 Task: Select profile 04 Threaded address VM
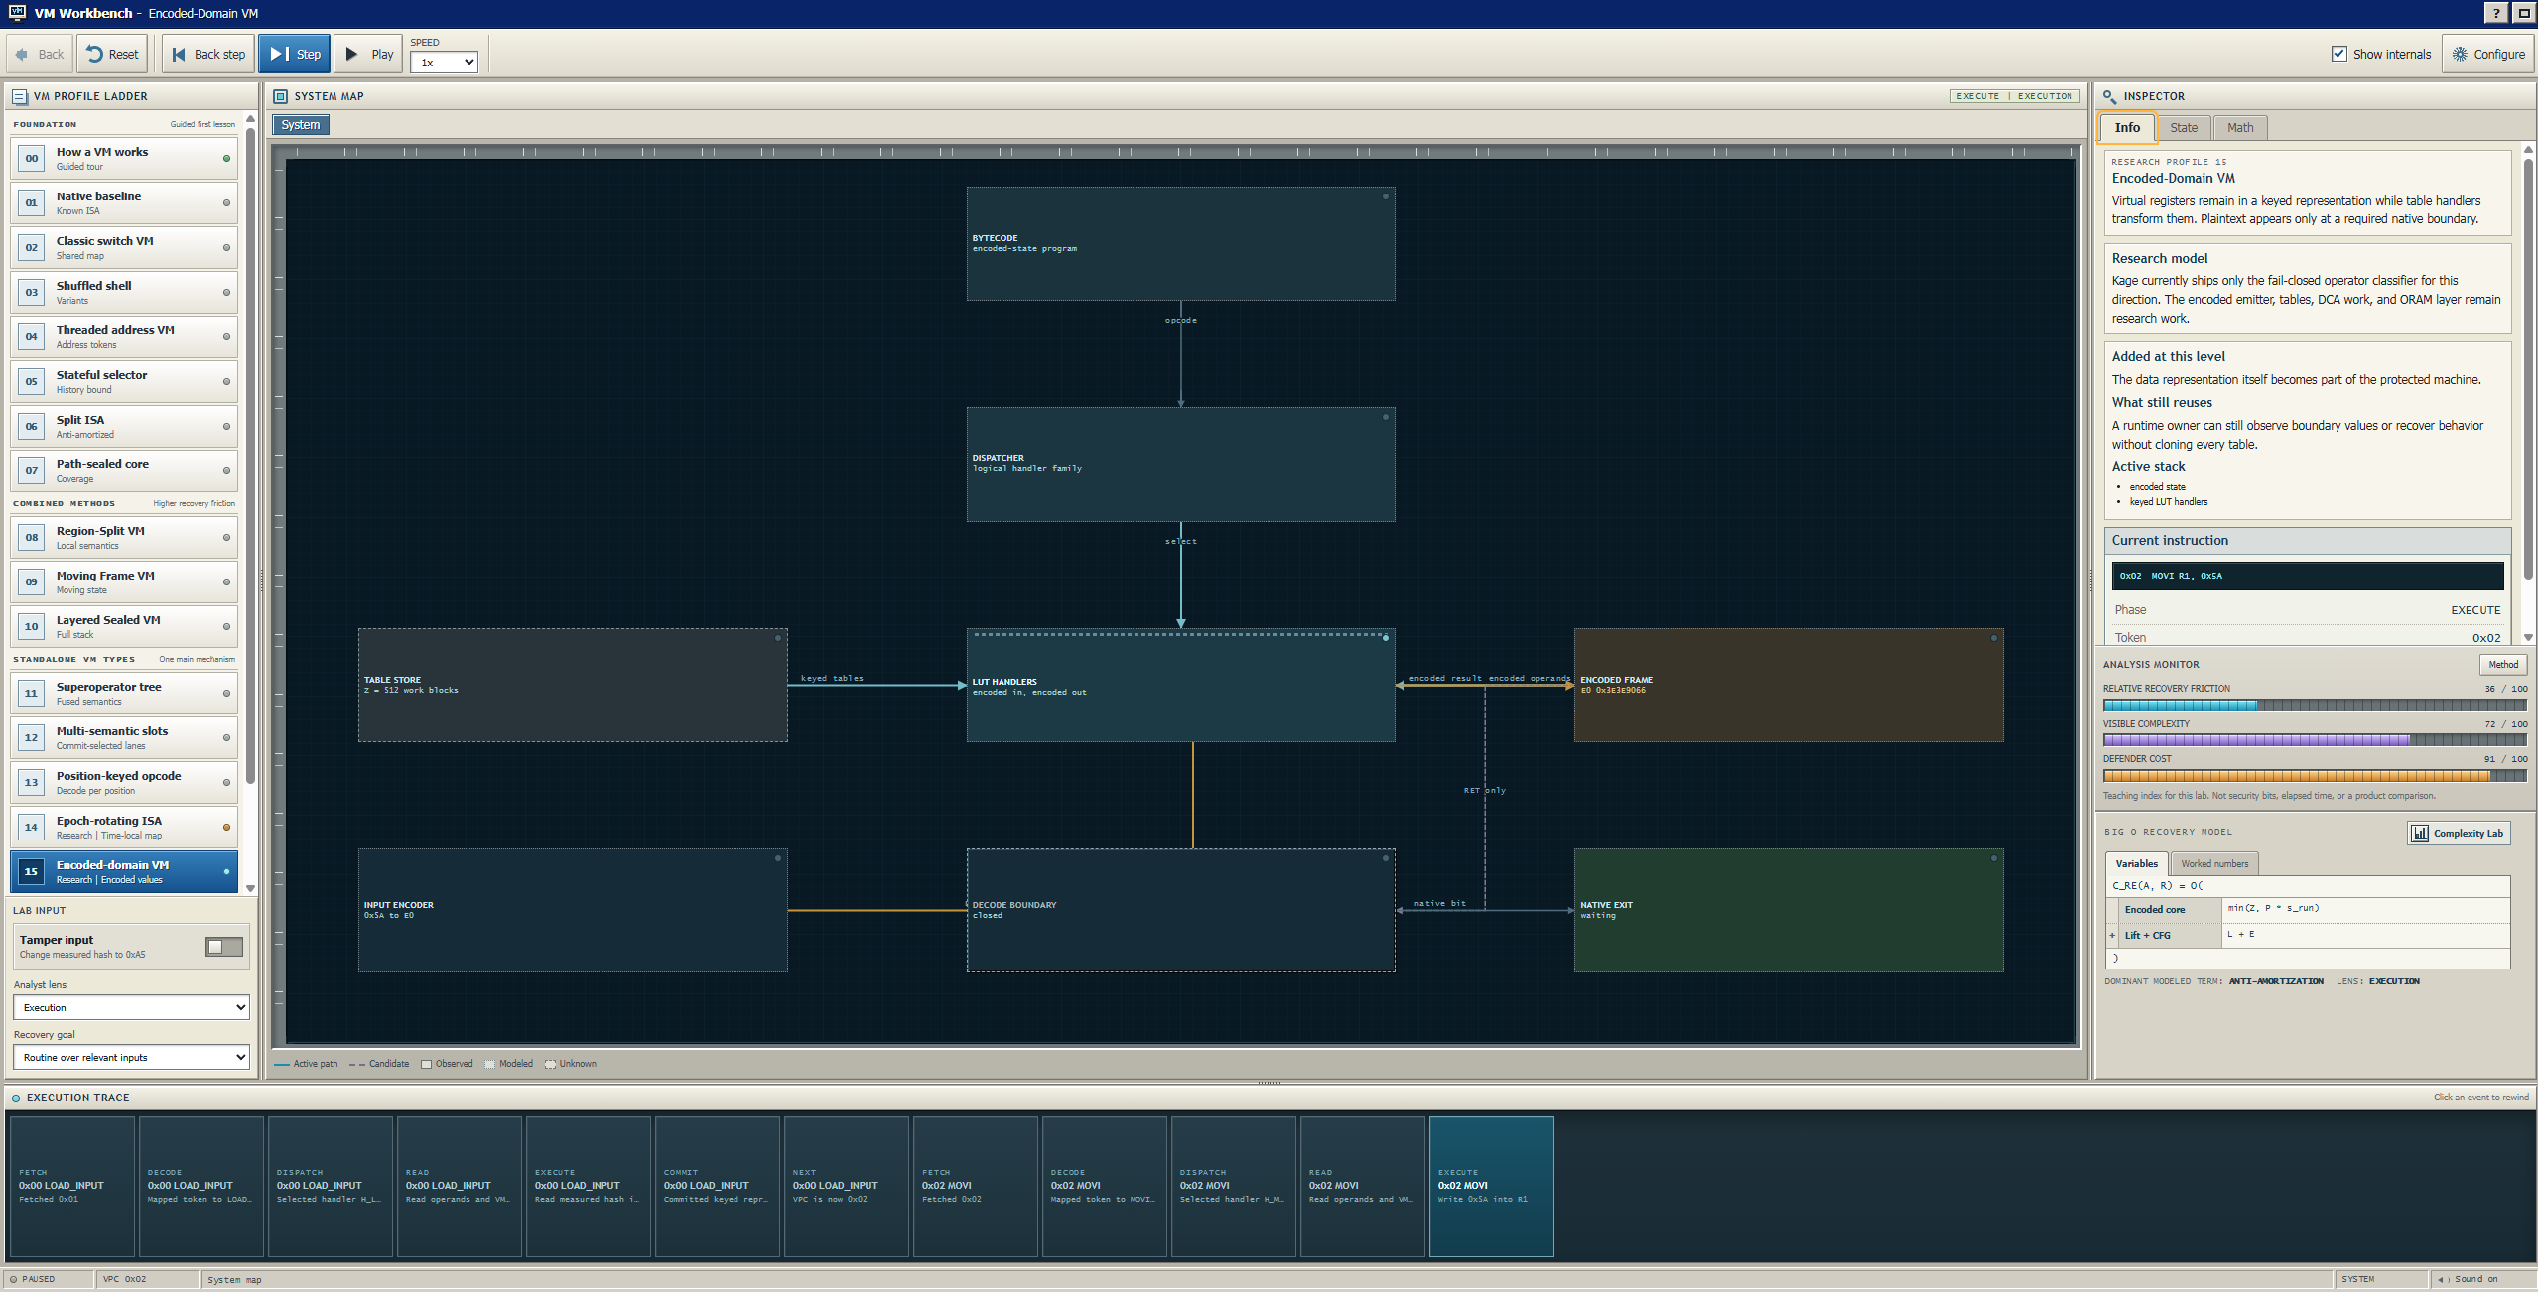[x=124, y=336]
